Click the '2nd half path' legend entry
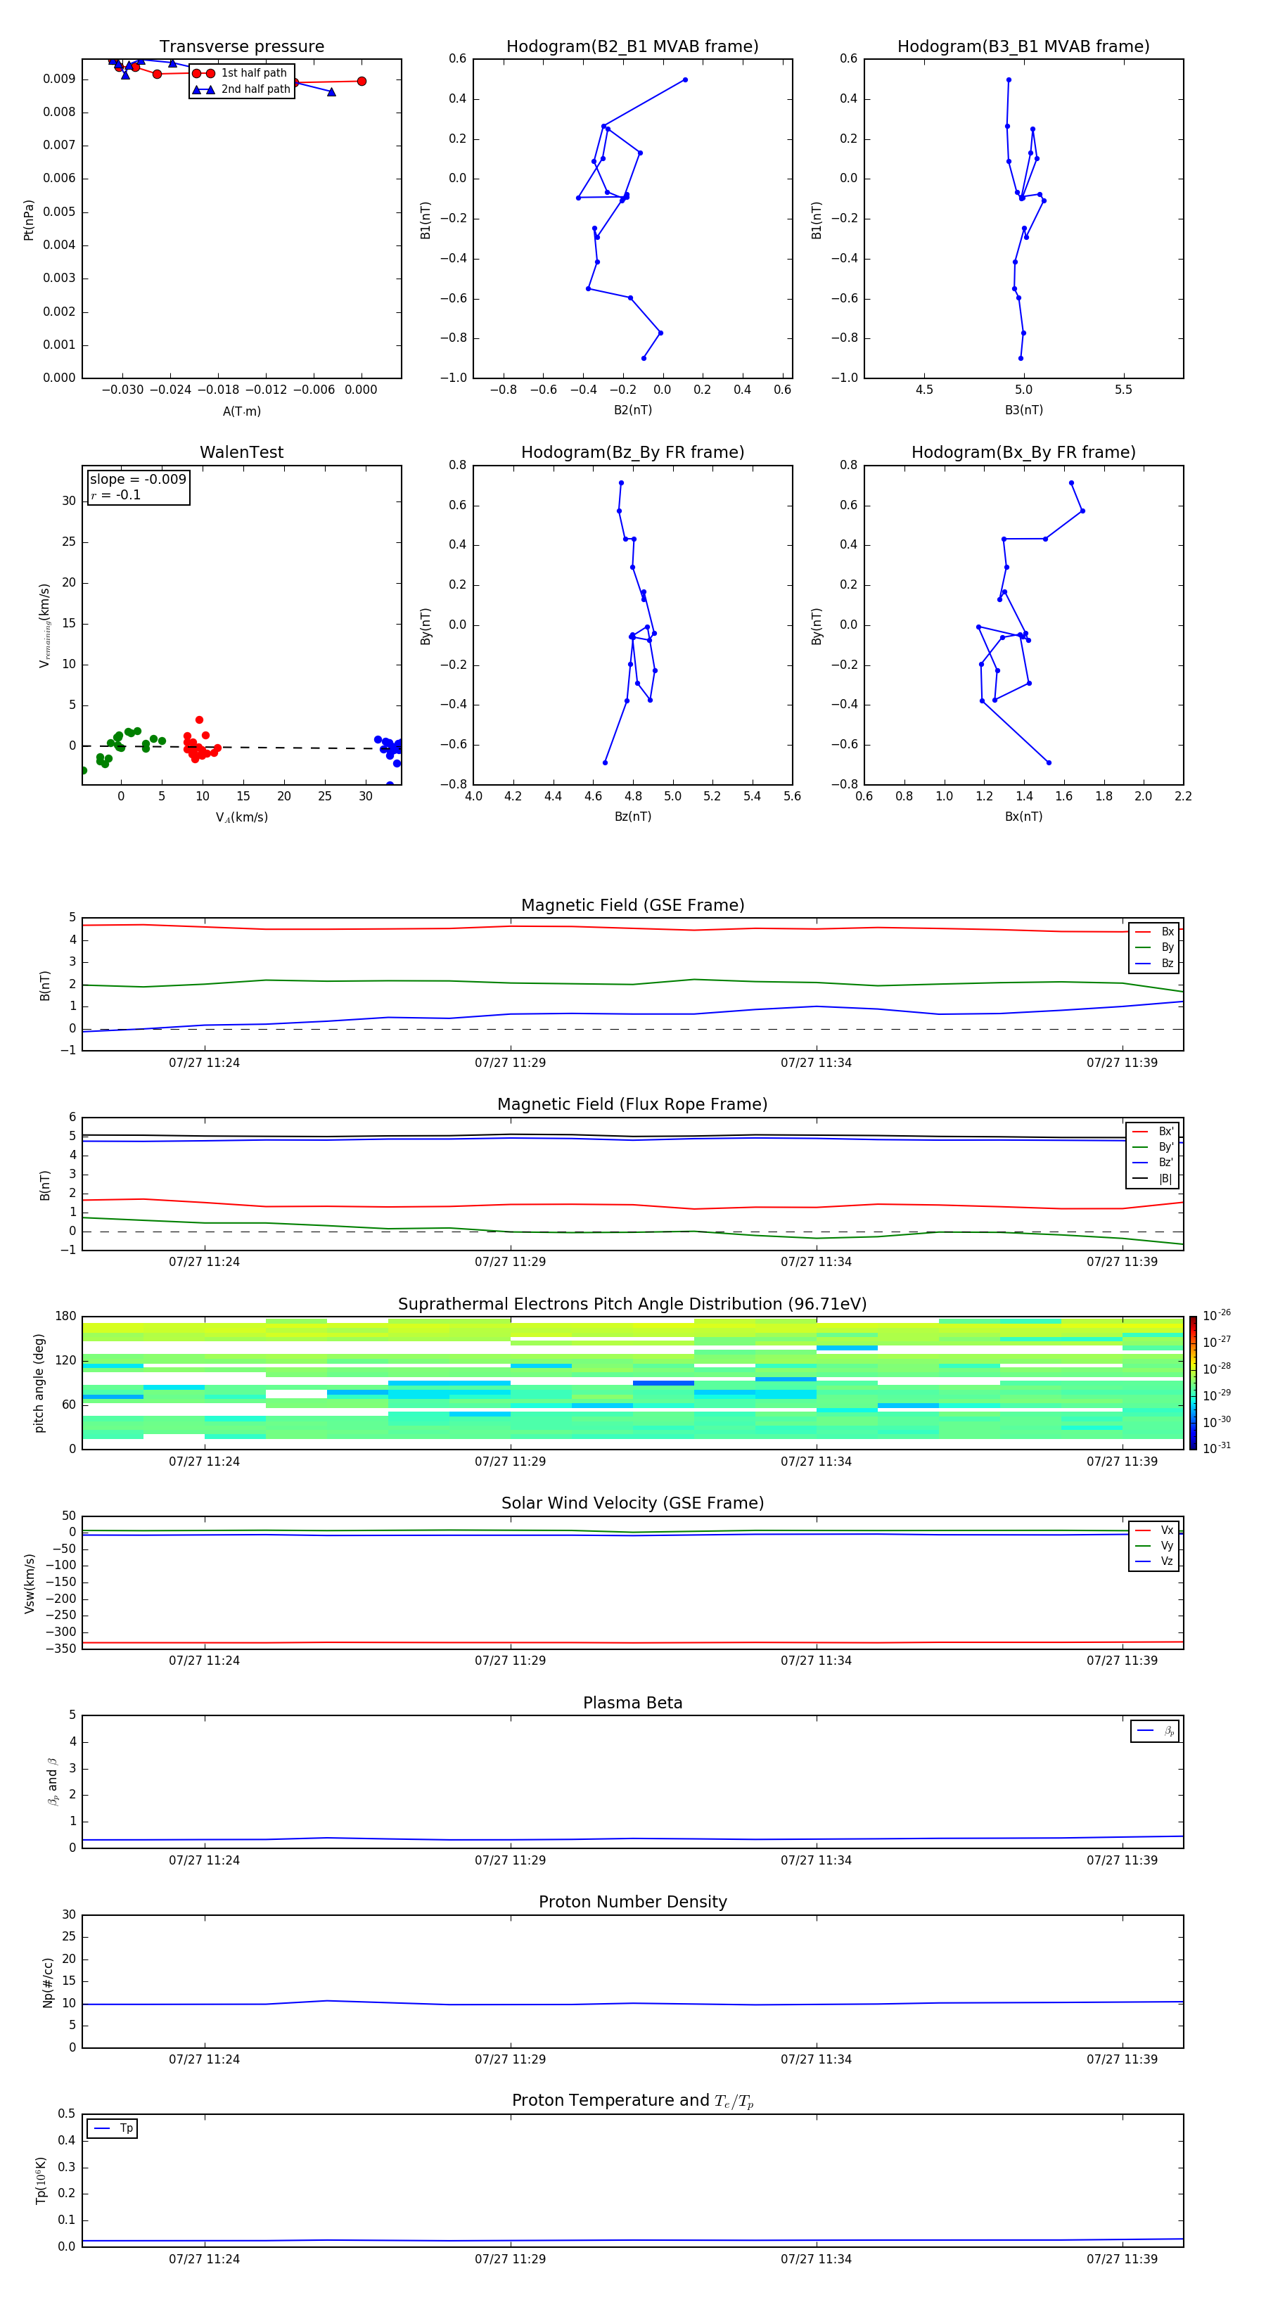 coord(241,89)
